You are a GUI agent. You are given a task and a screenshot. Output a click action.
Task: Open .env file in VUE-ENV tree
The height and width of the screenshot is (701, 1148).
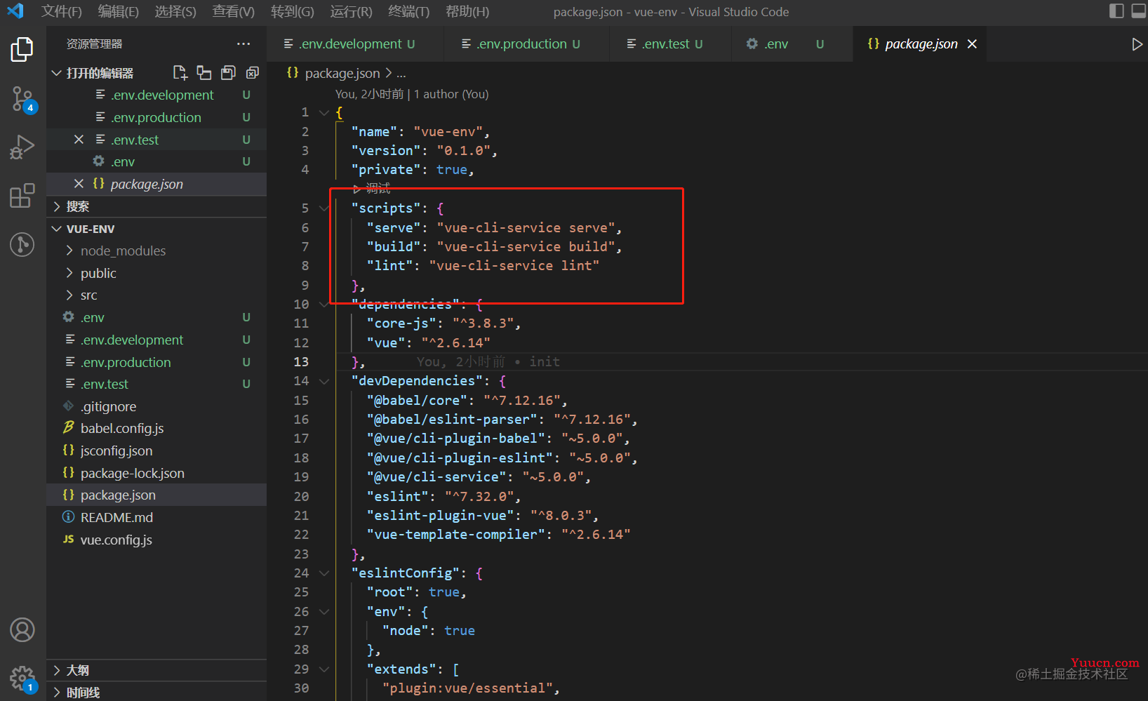[156, 317]
